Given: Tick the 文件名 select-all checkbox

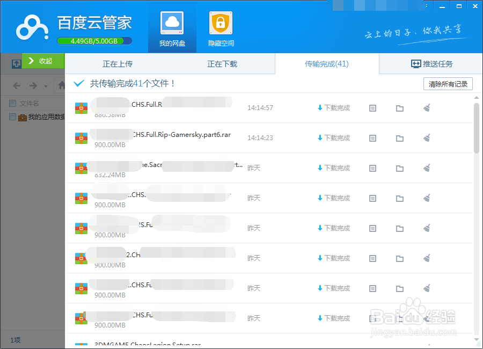Looking at the screenshot, I should pyautogui.click(x=13, y=103).
